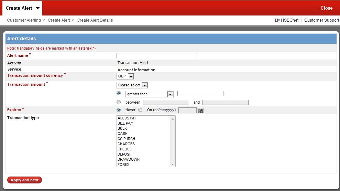Open the expiry date calendar picker

(200, 110)
